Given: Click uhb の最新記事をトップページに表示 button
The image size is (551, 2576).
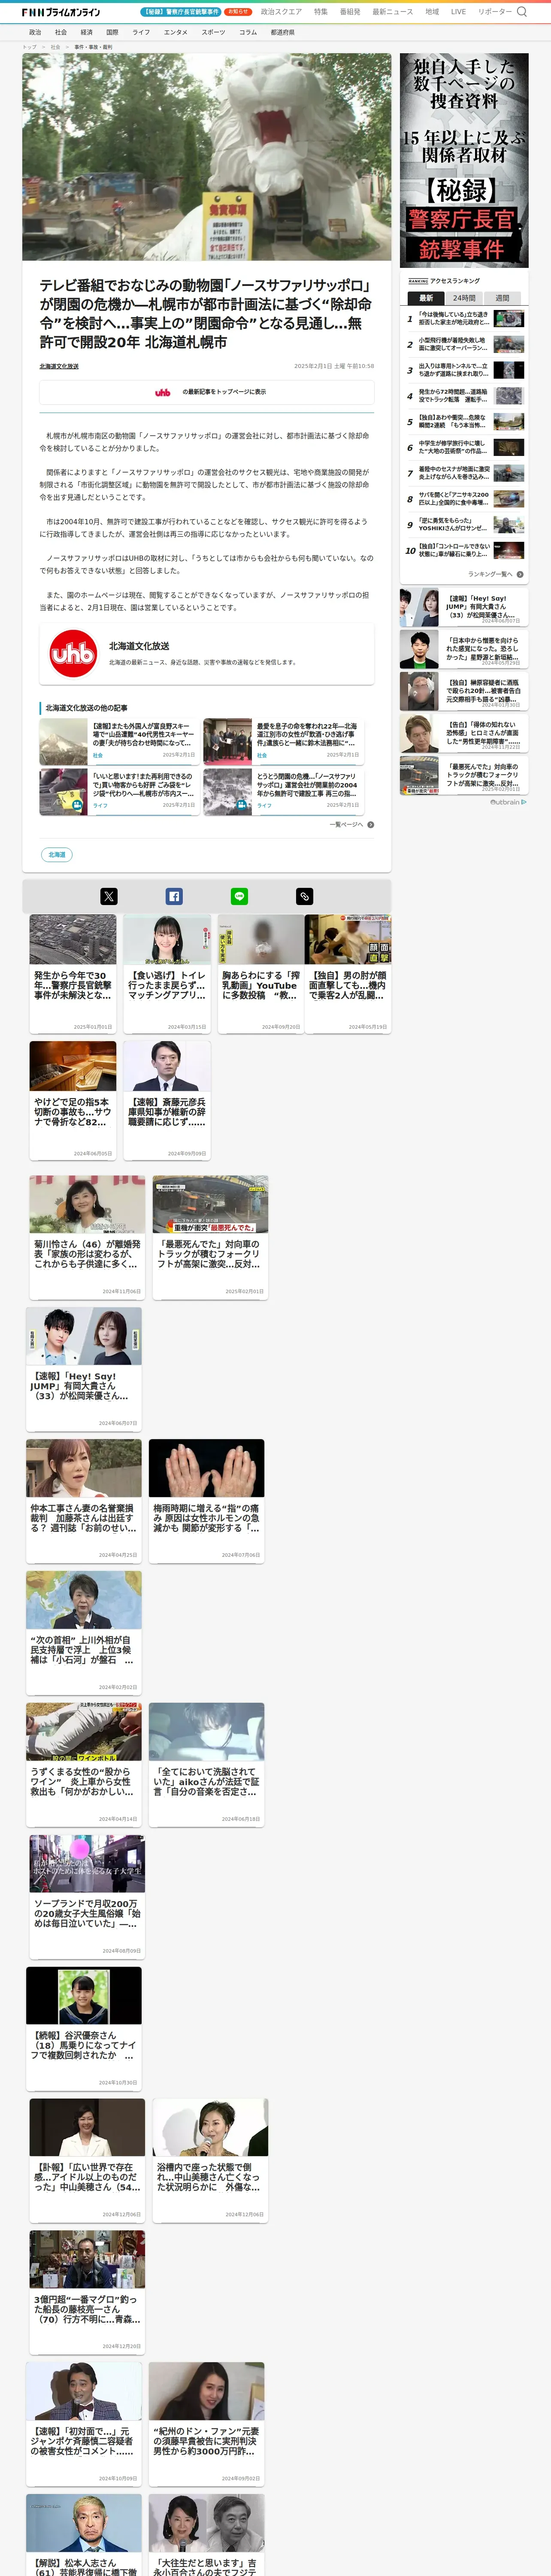Looking at the screenshot, I should click(x=207, y=392).
